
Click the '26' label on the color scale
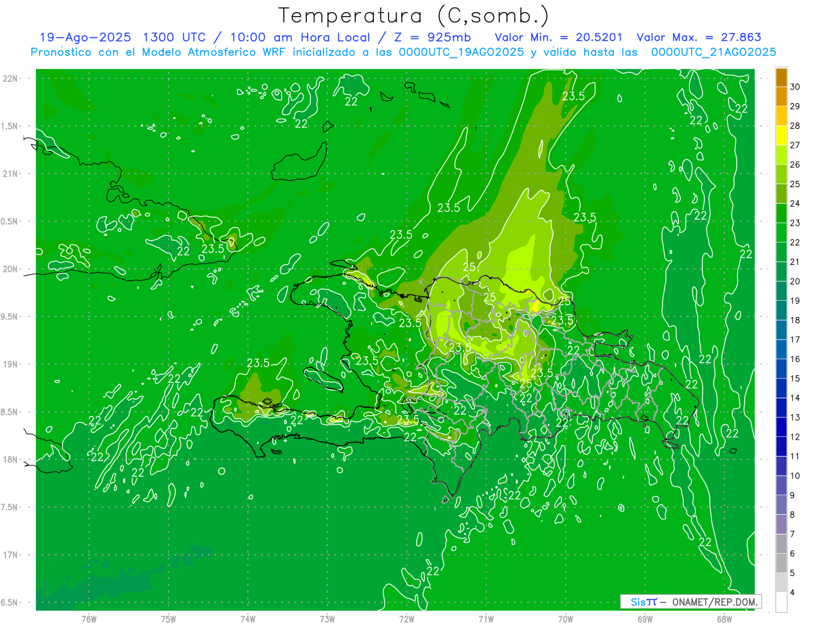click(795, 165)
